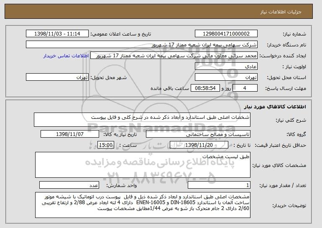
Task: Click the استان محل تحویل field
Action: click(226, 77)
